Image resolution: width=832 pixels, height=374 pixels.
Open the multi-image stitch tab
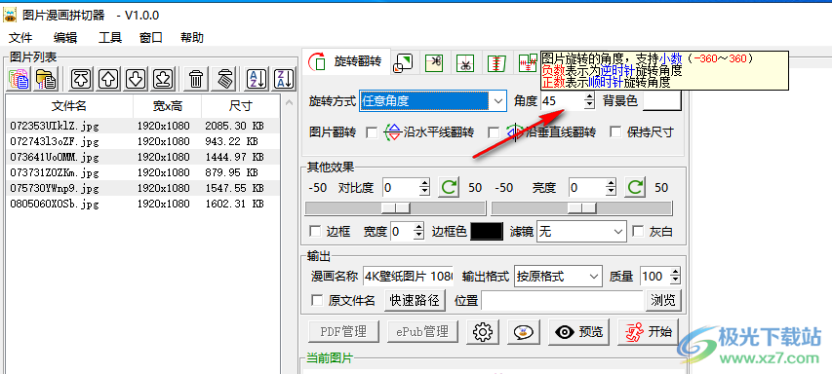pos(528,63)
